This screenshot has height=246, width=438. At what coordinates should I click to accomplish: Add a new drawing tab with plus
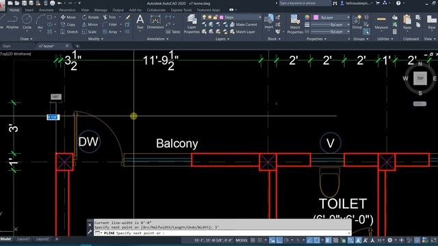click(77, 46)
